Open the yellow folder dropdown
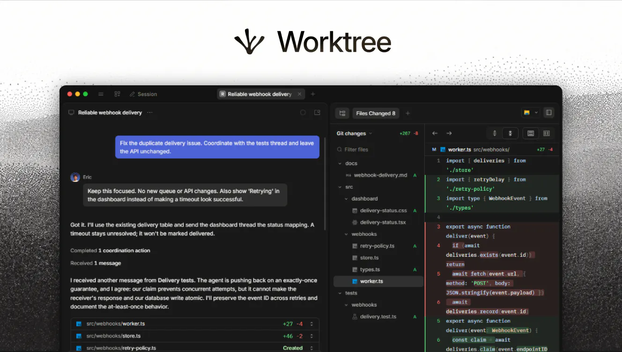Viewport: 622px width, 352px height. (x=530, y=113)
